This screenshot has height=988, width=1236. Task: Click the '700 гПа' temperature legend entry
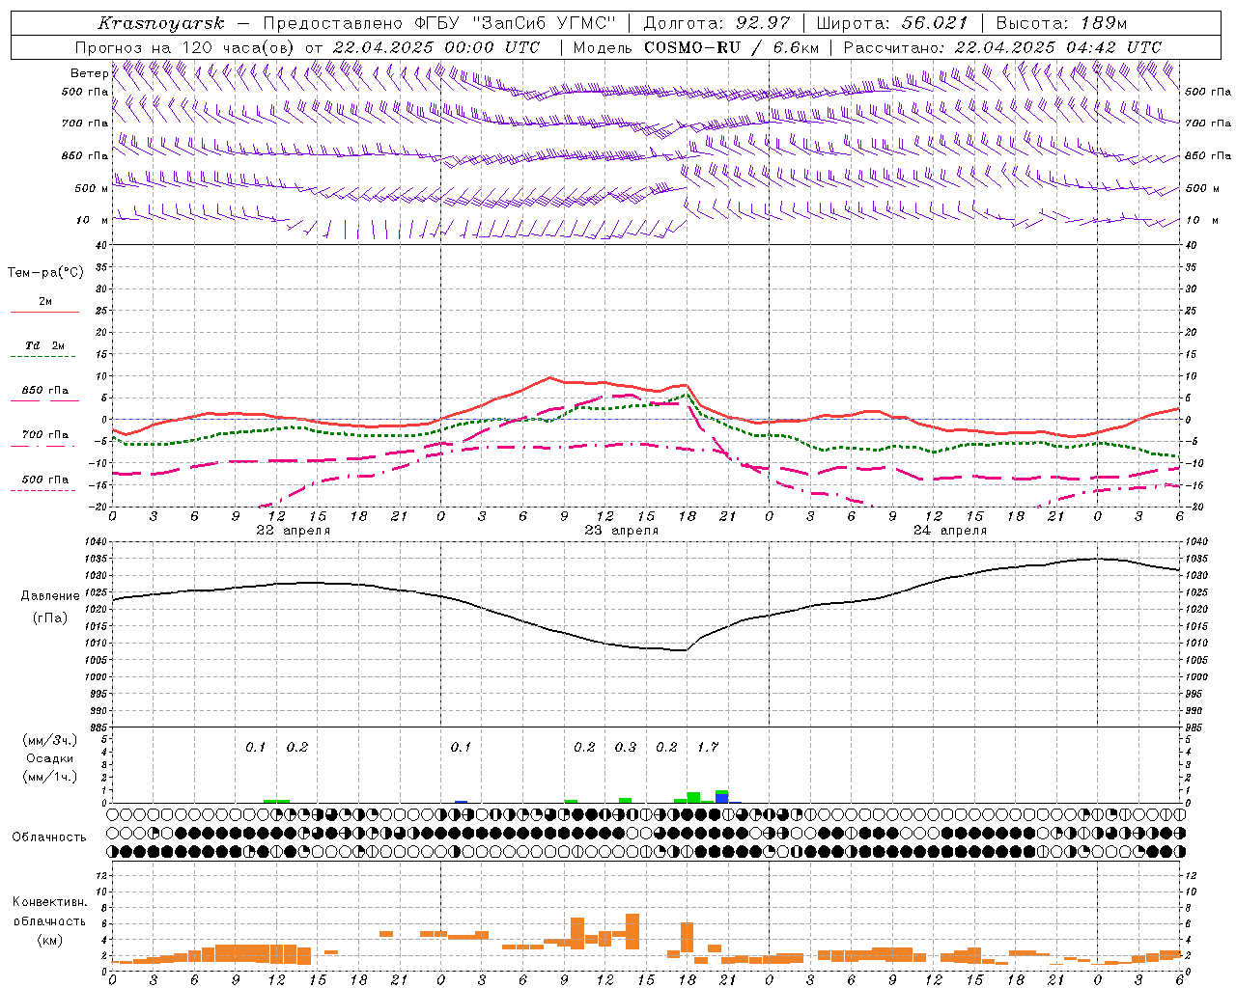[45, 434]
